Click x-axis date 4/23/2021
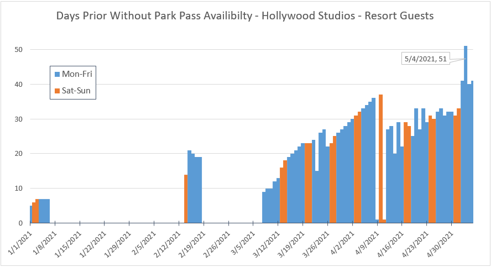The width and height of the screenshot is (491, 267). point(415,244)
